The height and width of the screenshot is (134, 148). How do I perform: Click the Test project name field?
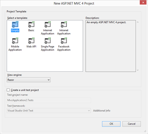click(49, 100)
